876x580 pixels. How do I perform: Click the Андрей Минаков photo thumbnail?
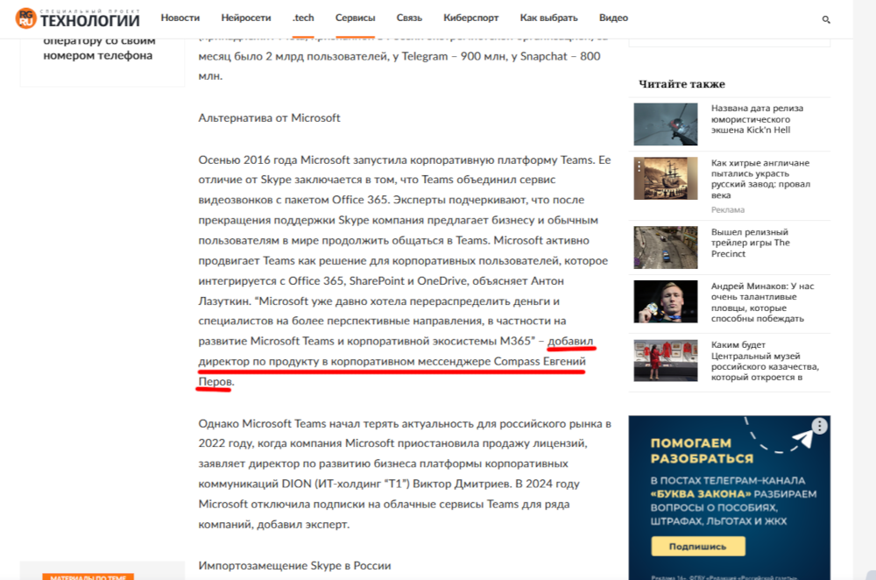[x=666, y=301]
